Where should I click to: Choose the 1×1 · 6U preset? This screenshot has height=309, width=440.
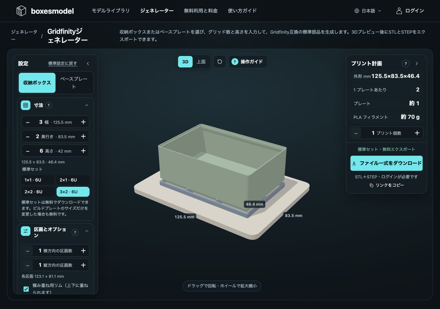38,180
